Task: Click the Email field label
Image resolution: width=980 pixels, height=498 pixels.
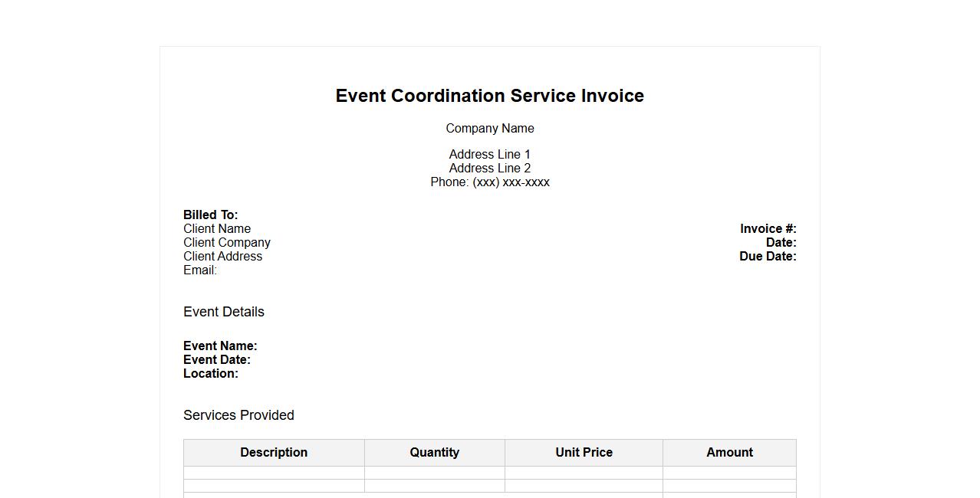Action: pyautogui.click(x=200, y=270)
